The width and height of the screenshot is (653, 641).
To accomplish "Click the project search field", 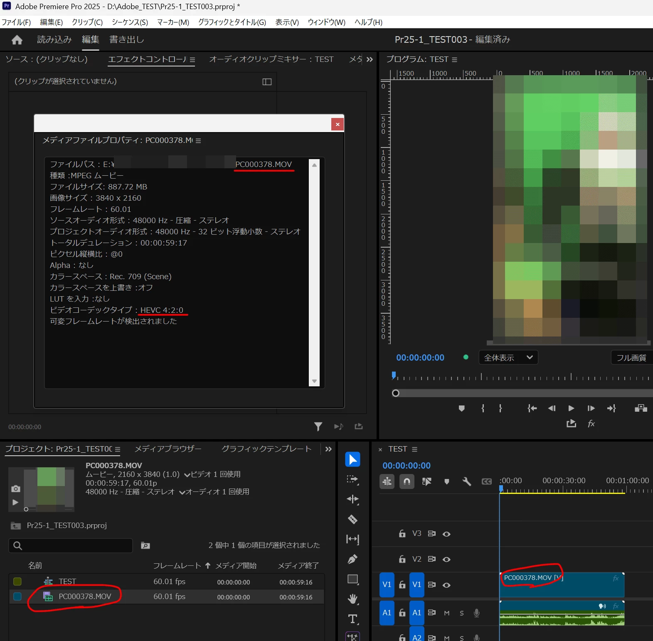I will tap(71, 545).
